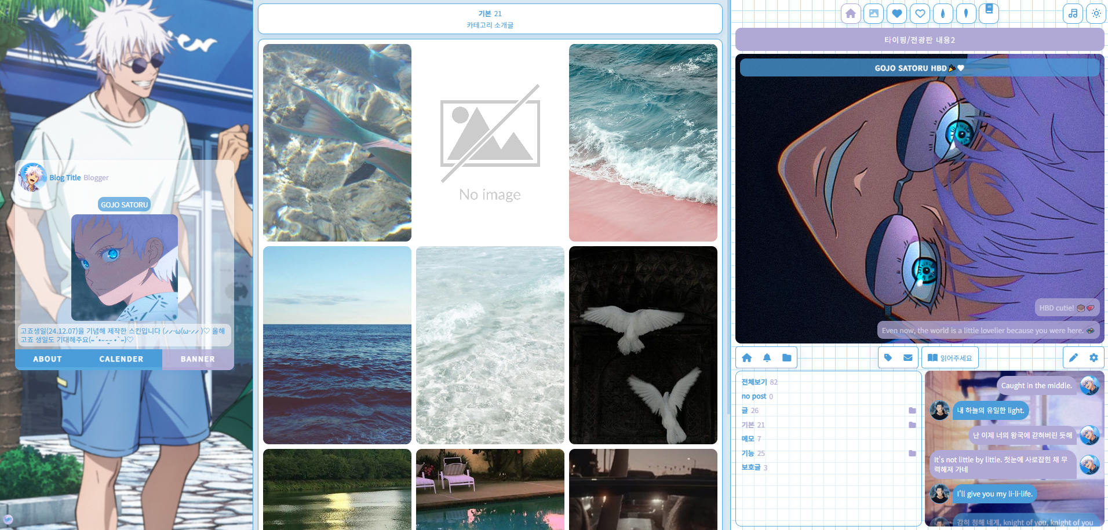
Task: Open the CALENDER tab in profile card
Action: click(121, 359)
